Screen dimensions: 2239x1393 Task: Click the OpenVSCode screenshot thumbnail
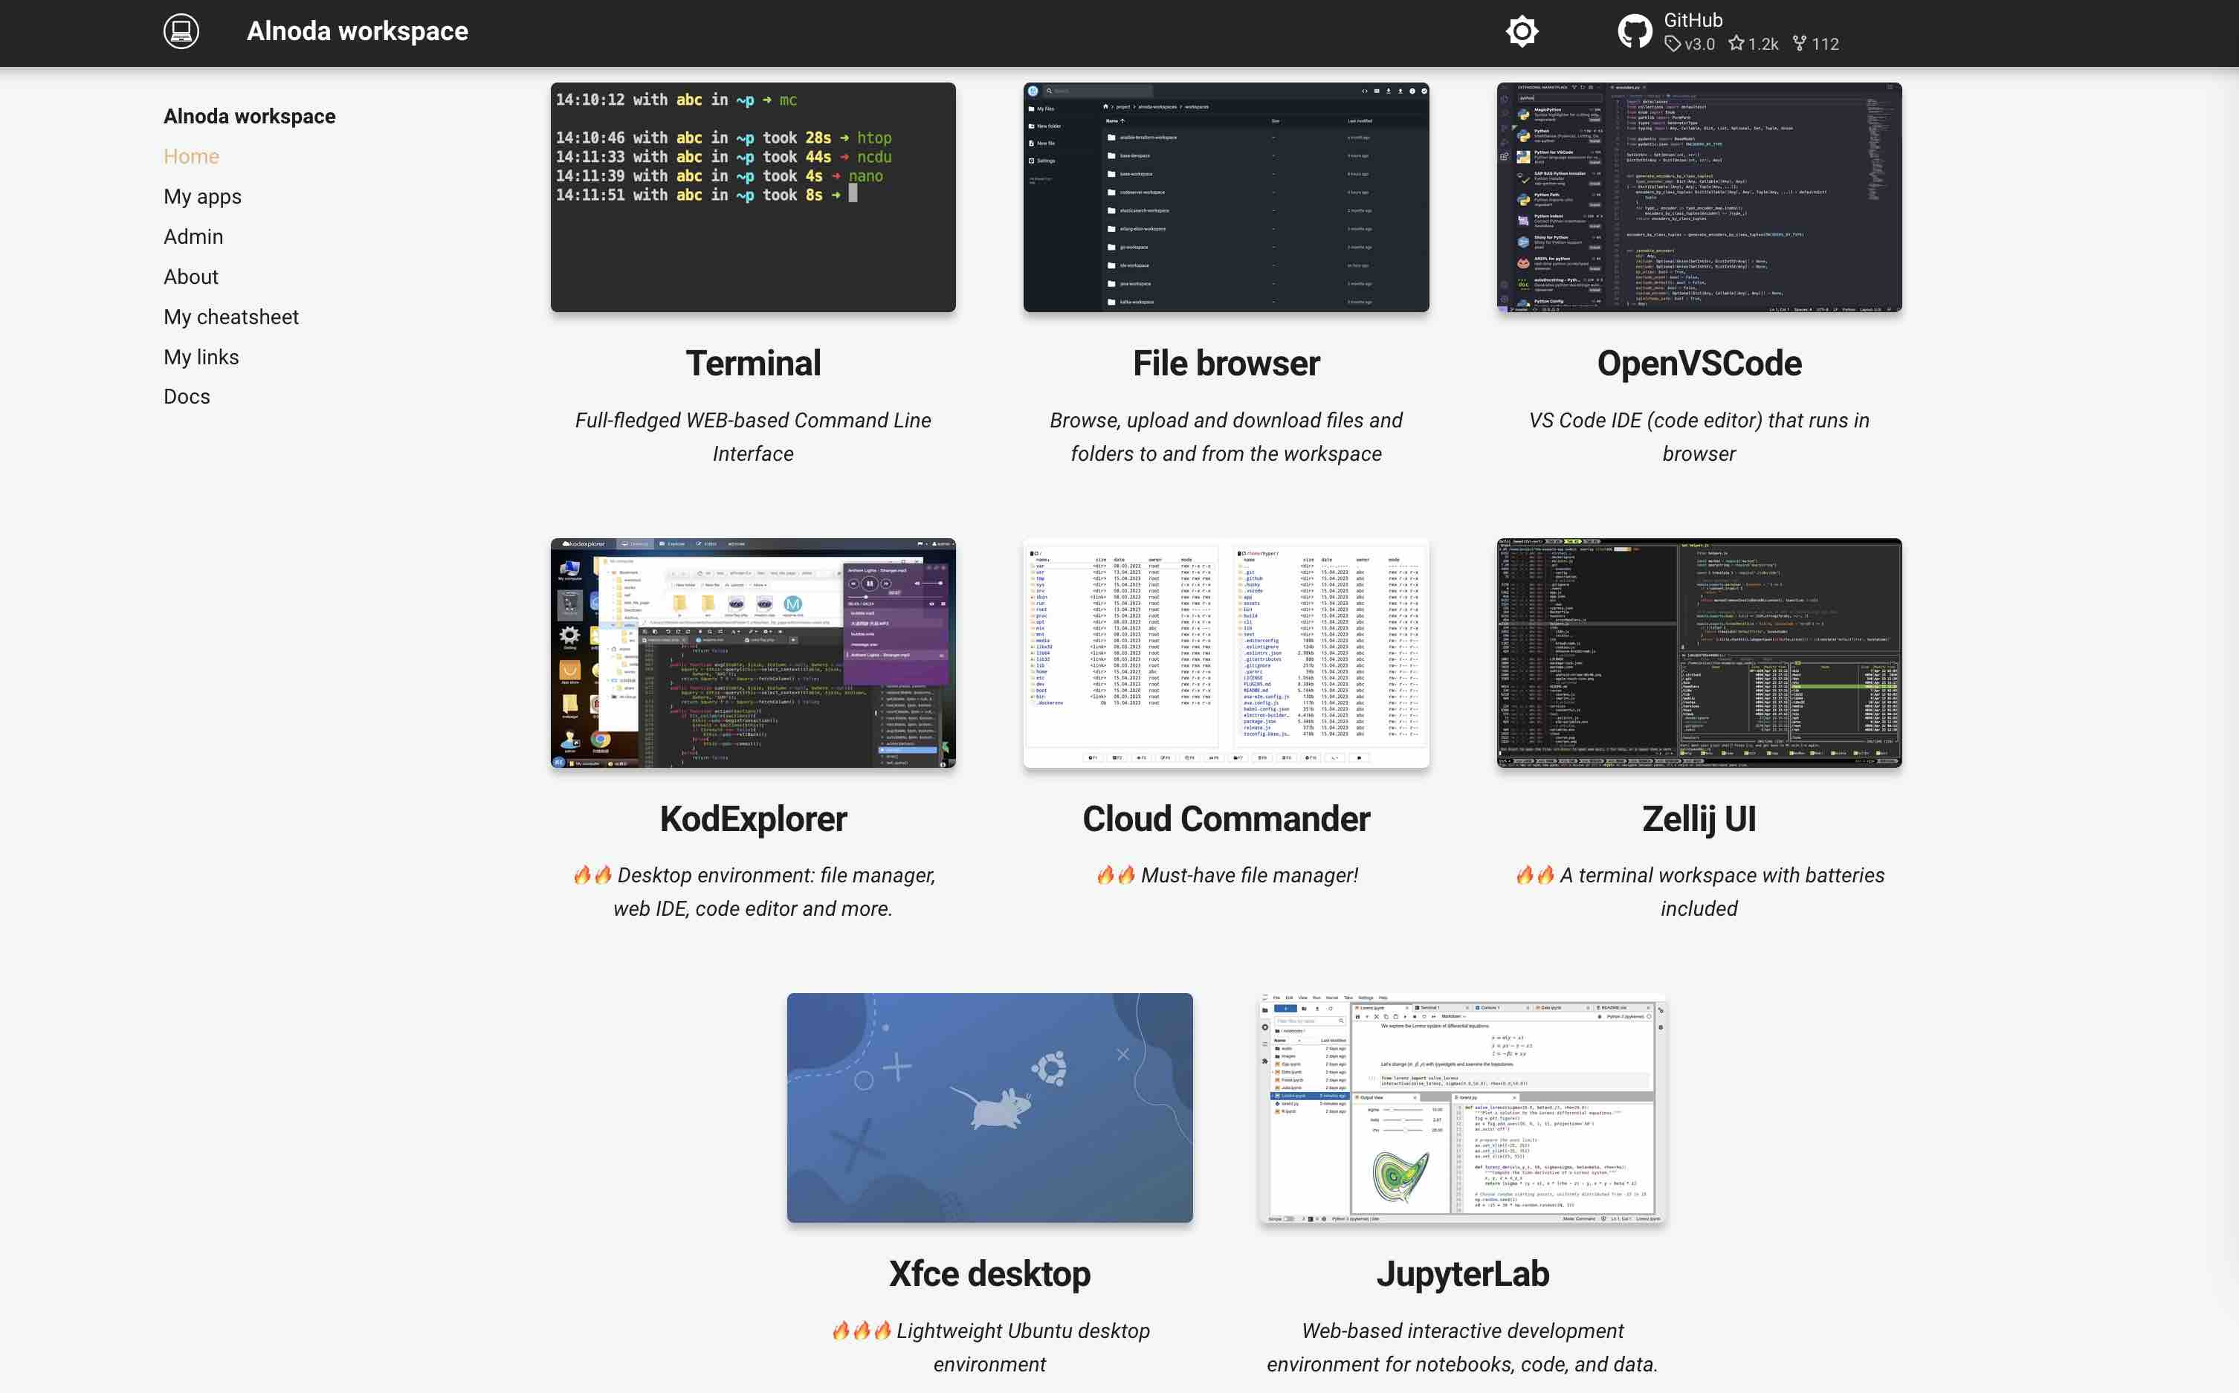tap(1699, 197)
